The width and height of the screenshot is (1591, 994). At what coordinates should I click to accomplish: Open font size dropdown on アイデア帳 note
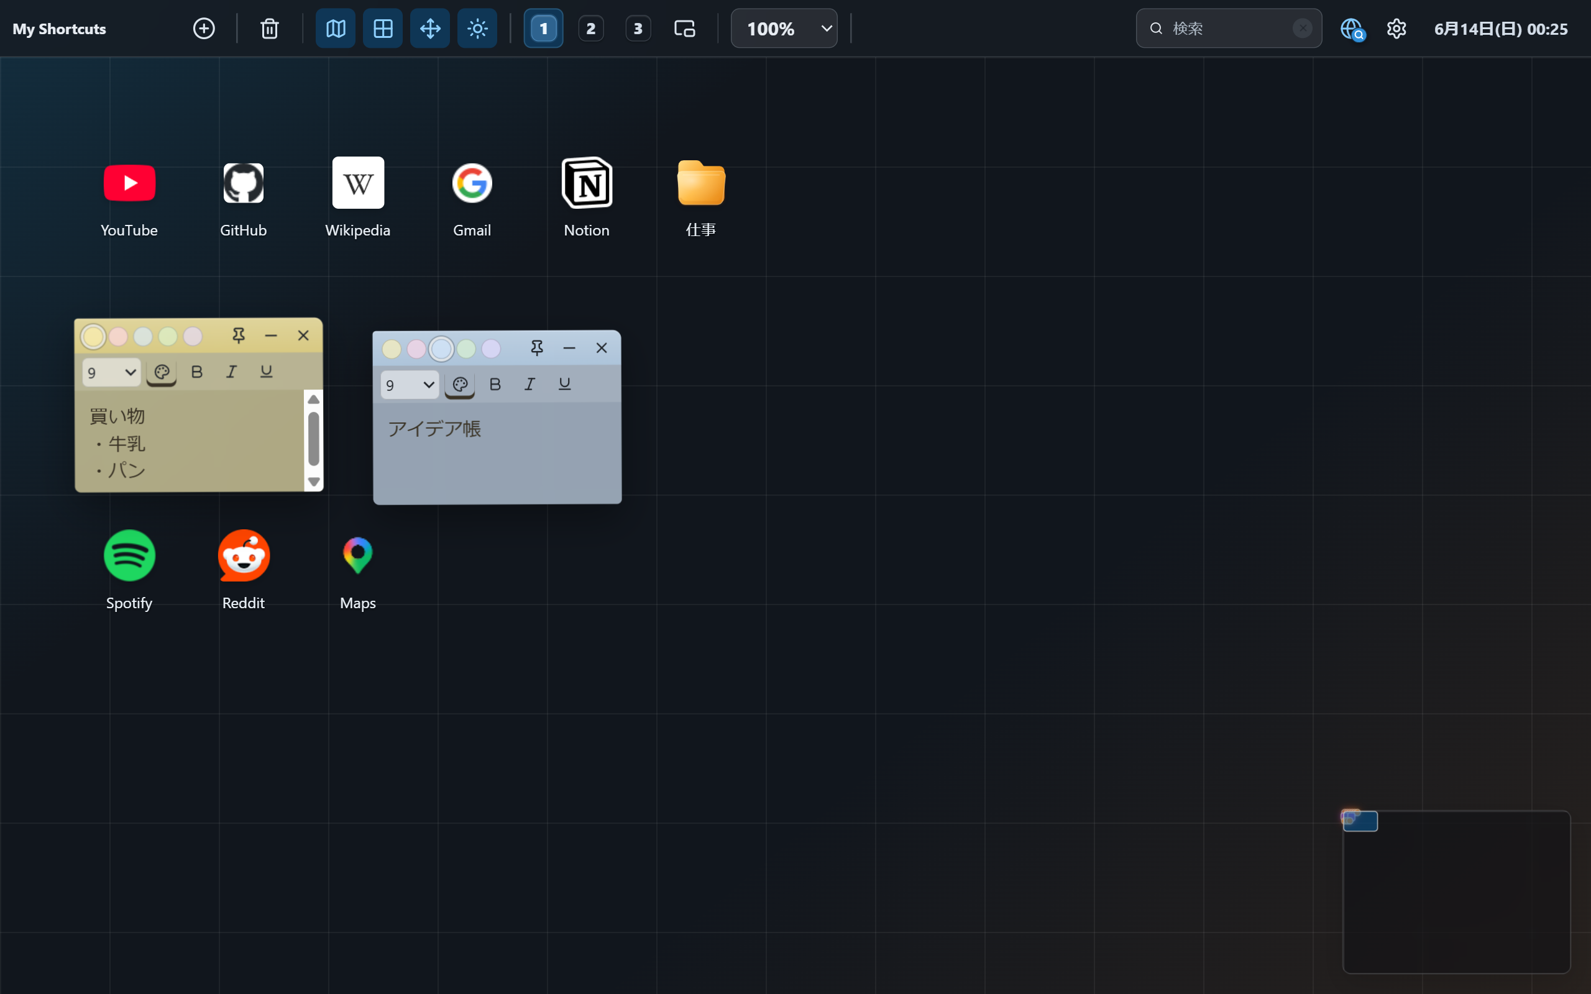coord(410,385)
